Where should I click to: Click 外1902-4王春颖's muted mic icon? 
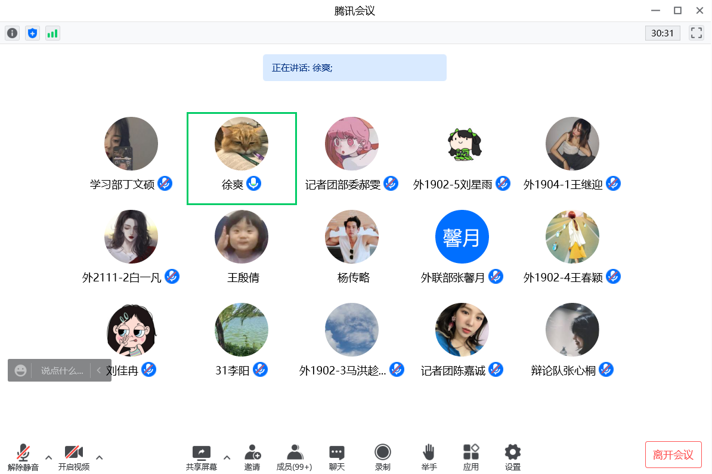613,277
